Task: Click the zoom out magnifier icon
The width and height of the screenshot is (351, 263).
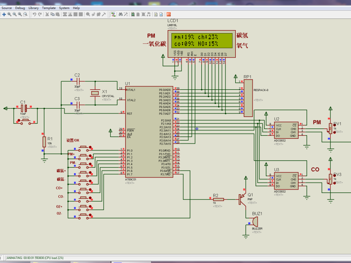Action: click(x=14, y=14)
